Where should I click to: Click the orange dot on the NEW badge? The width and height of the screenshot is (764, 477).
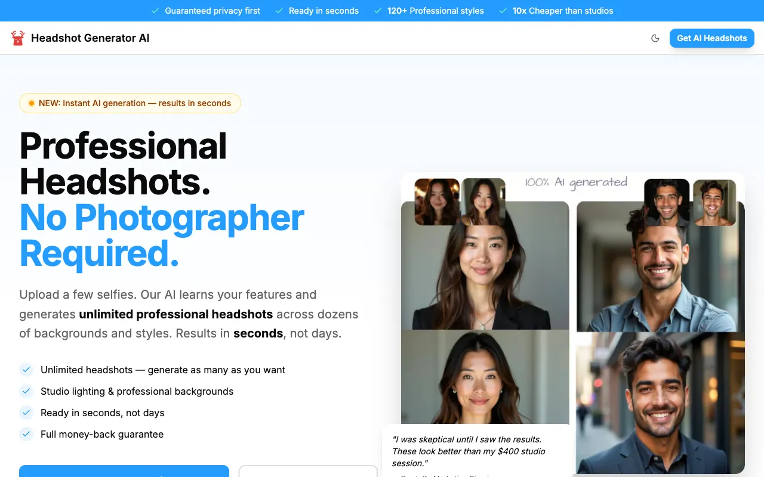click(32, 103)
